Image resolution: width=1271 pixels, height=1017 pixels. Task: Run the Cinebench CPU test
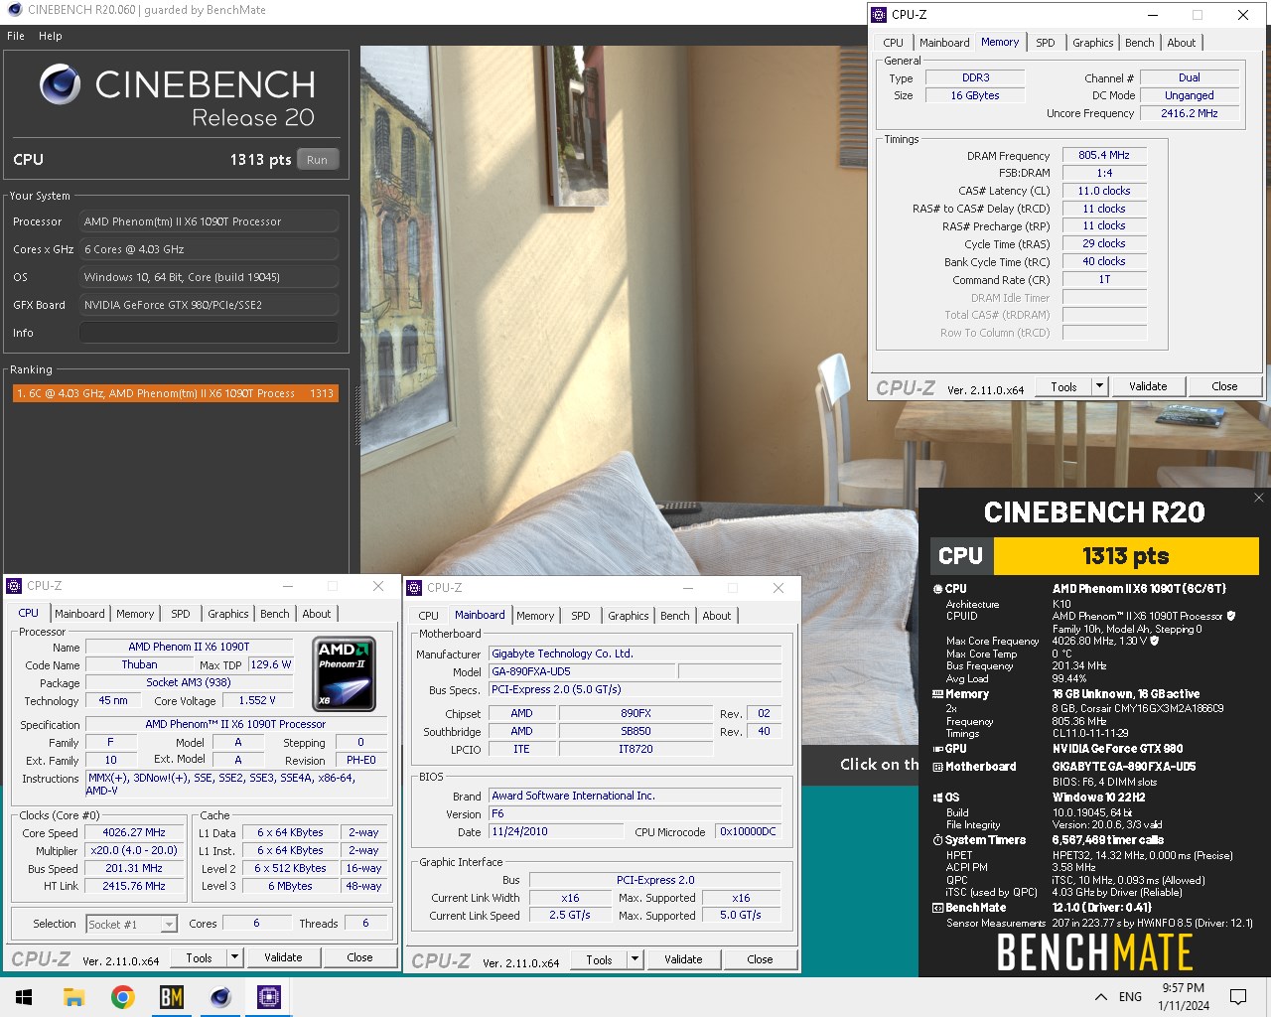point(317,160)
